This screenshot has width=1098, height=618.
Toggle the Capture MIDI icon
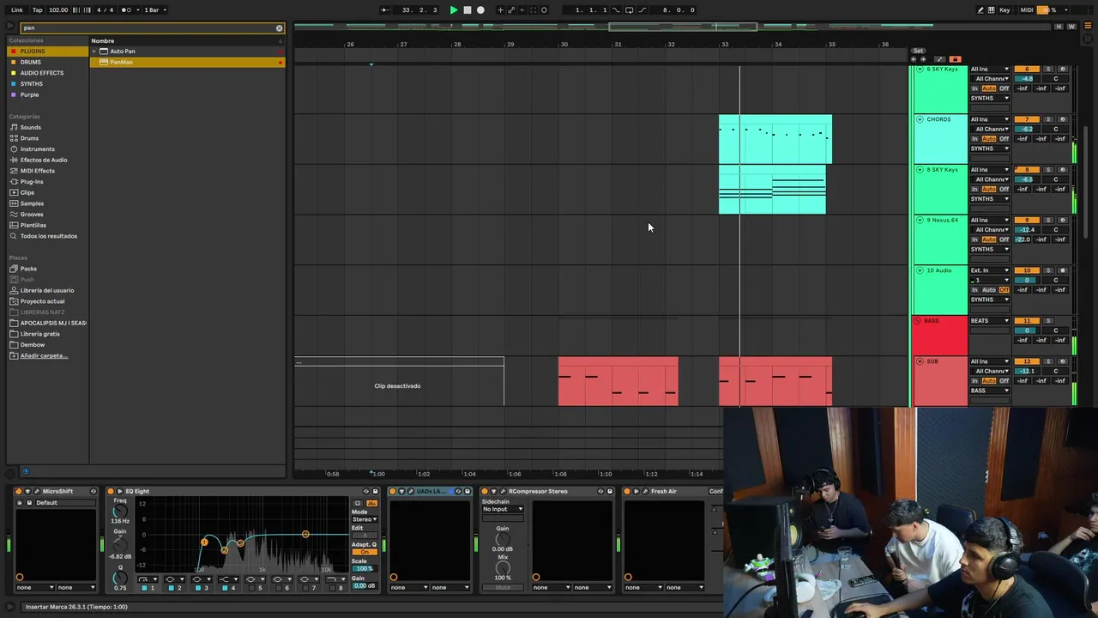pos(532,10)
